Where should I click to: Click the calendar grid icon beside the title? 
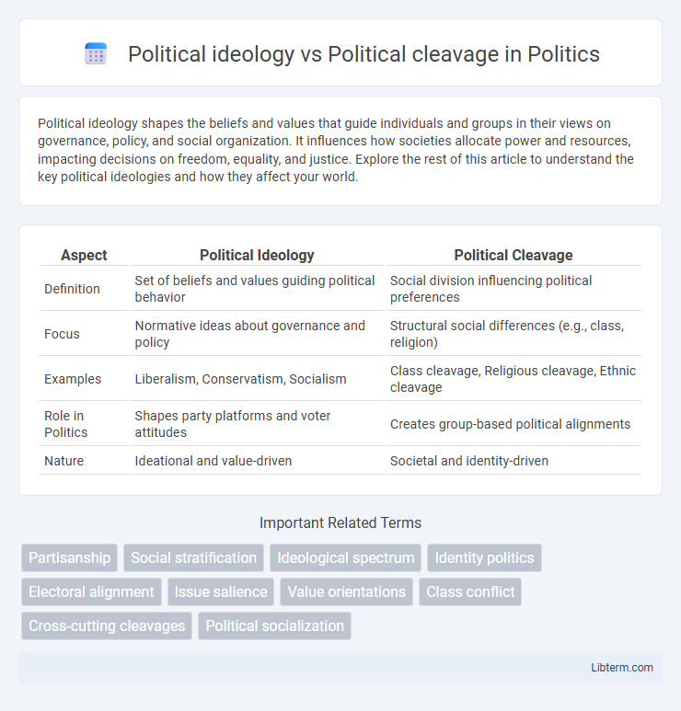pyautogui.click(x=96, y=54)
